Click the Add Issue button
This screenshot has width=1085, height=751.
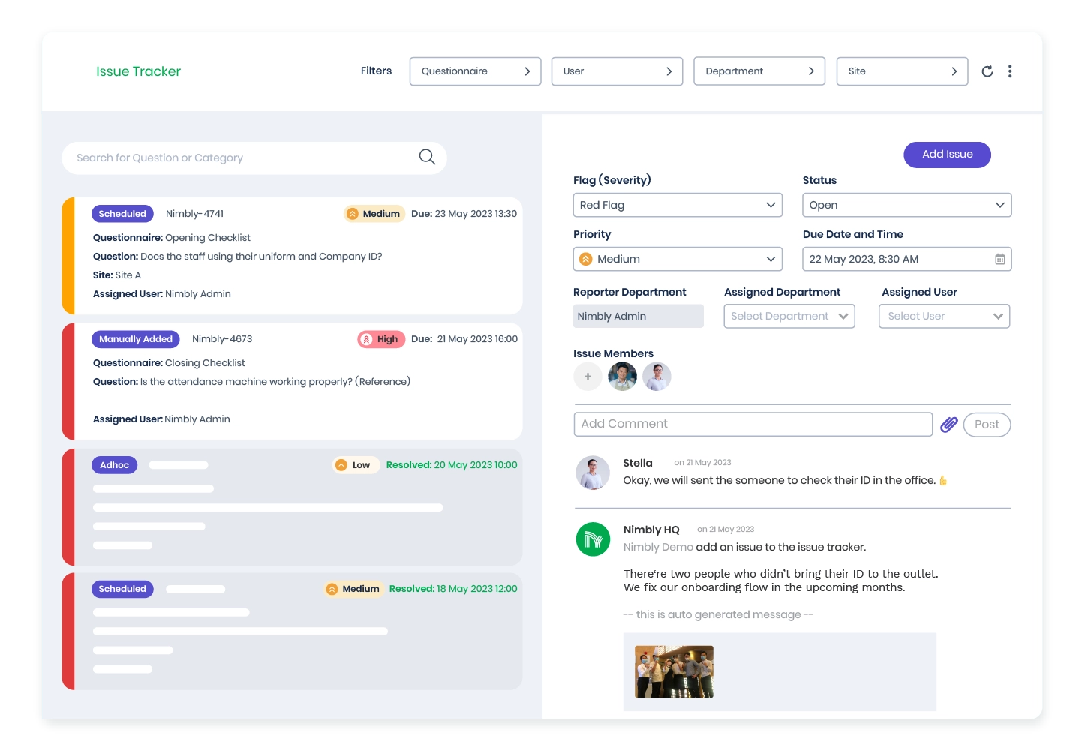[947, 155]
